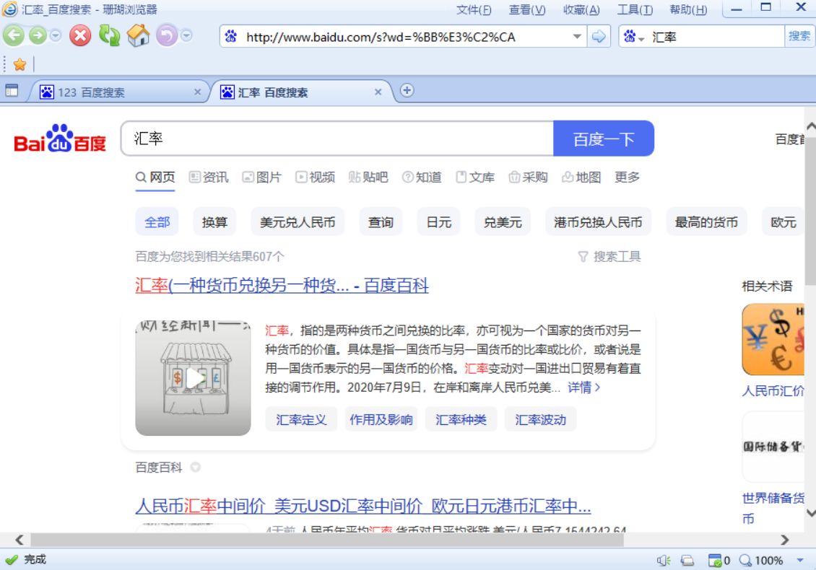Image resolution: width=816 pixels, height=570 pixels.
Task: Open the history dropdown next to forward button
Action: (x=55, y=36)
